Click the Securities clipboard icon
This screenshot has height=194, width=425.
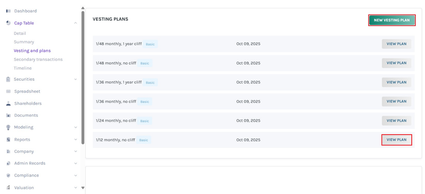point(8,79)
